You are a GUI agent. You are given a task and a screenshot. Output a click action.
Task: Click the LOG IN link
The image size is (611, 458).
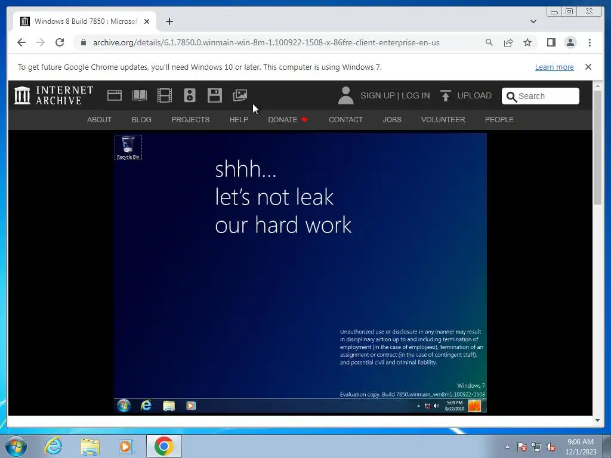click(x=416, y=95)
